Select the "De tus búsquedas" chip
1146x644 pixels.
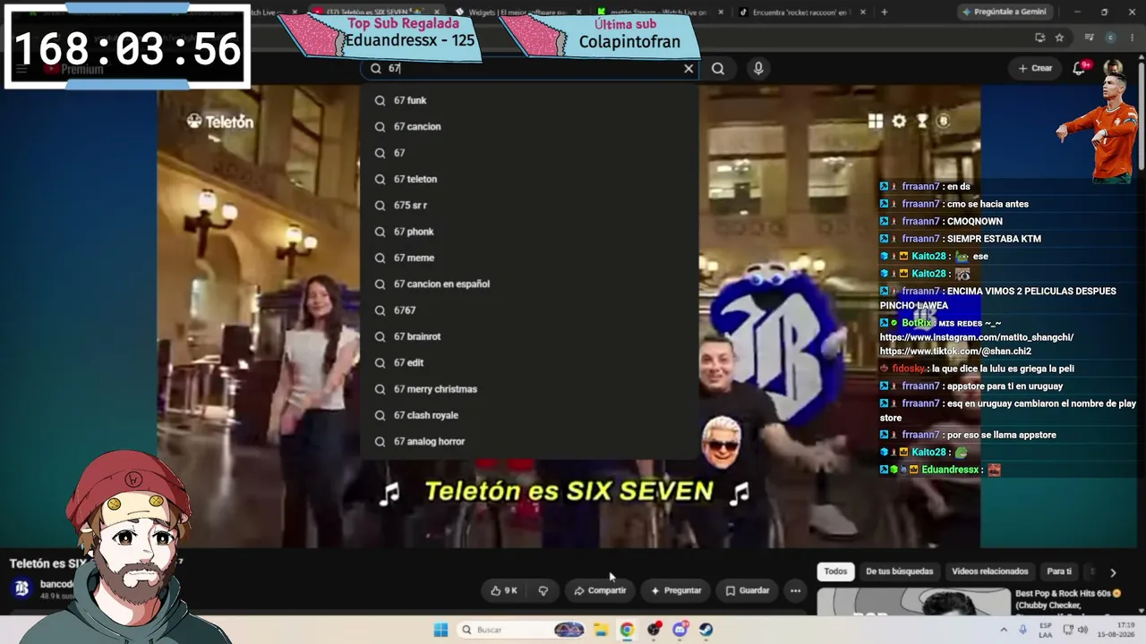(899, 572)
